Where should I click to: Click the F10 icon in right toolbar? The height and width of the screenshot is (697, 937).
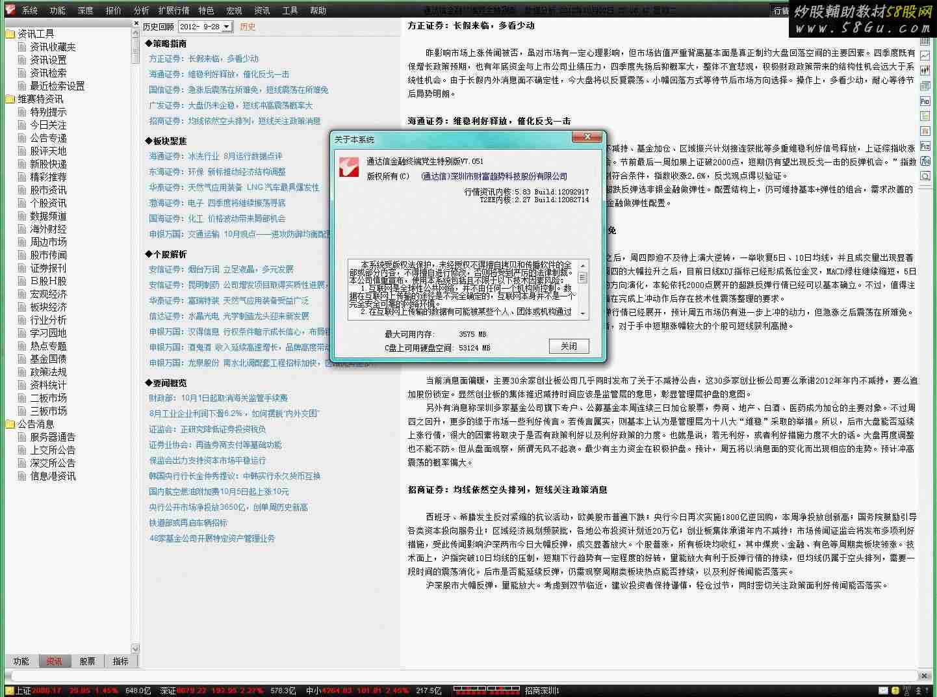[x=925, y=101]
